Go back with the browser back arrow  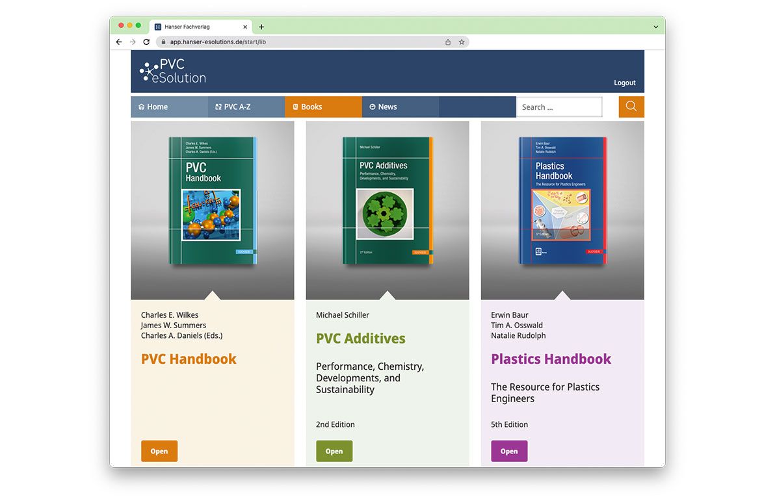click(x=119, y=42)
